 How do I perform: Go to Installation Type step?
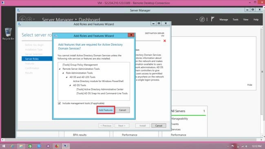coord(33,49)
